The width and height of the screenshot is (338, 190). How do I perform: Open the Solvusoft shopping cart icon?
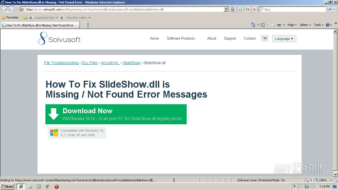(x=265, y=38)
